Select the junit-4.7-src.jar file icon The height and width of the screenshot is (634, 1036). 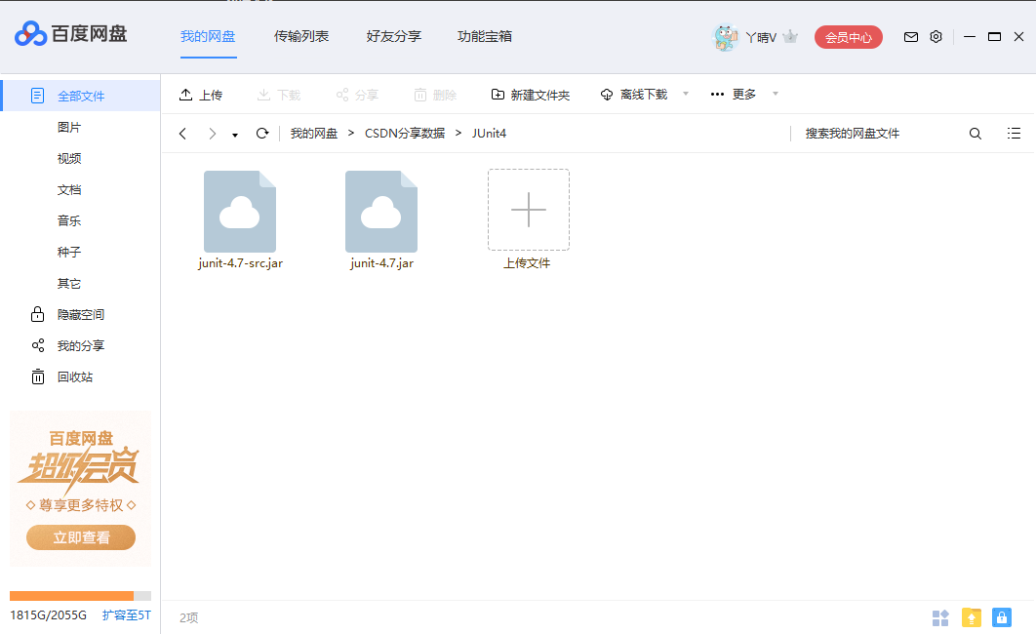pyautogui.click(x=240, y=212)
